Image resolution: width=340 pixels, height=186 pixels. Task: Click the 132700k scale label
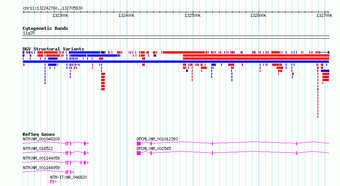click(x=324, y=15)
